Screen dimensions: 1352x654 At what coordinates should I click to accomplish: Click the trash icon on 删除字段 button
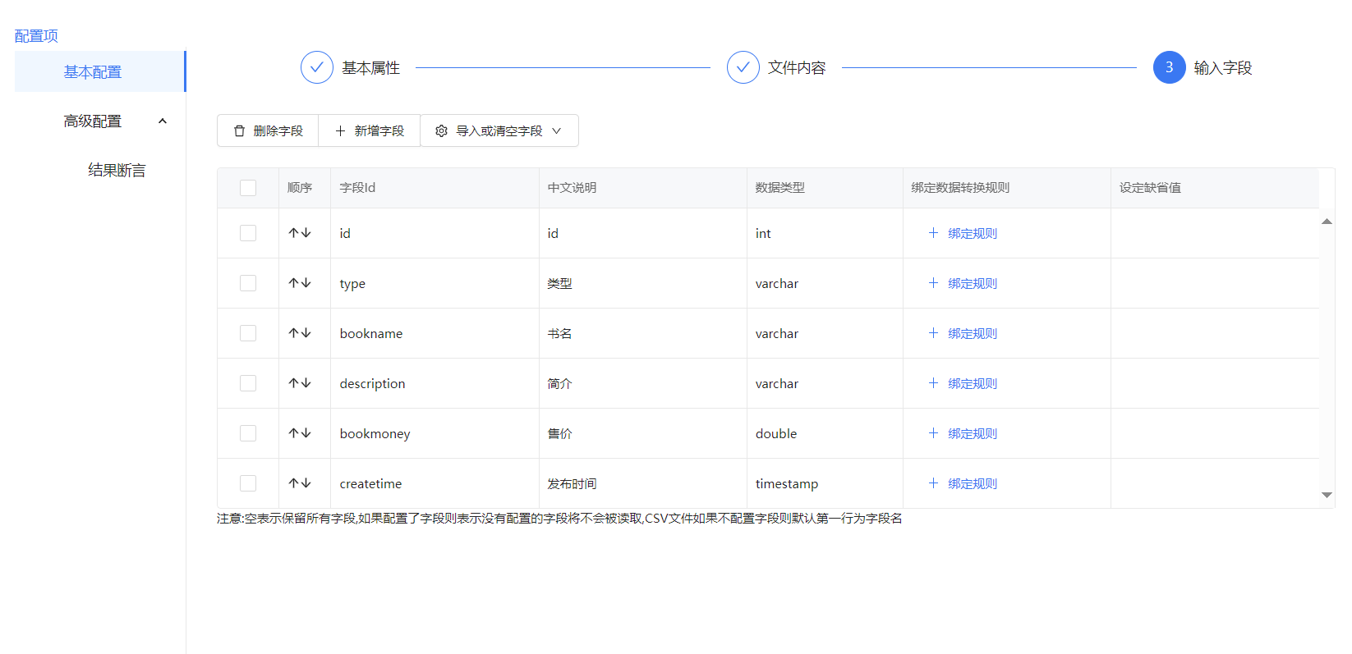tap(239, 130)
